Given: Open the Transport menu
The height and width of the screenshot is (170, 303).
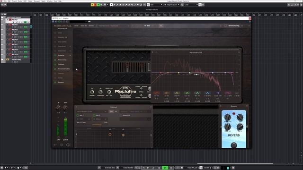Looking at the screenshot, I should 37,1.
